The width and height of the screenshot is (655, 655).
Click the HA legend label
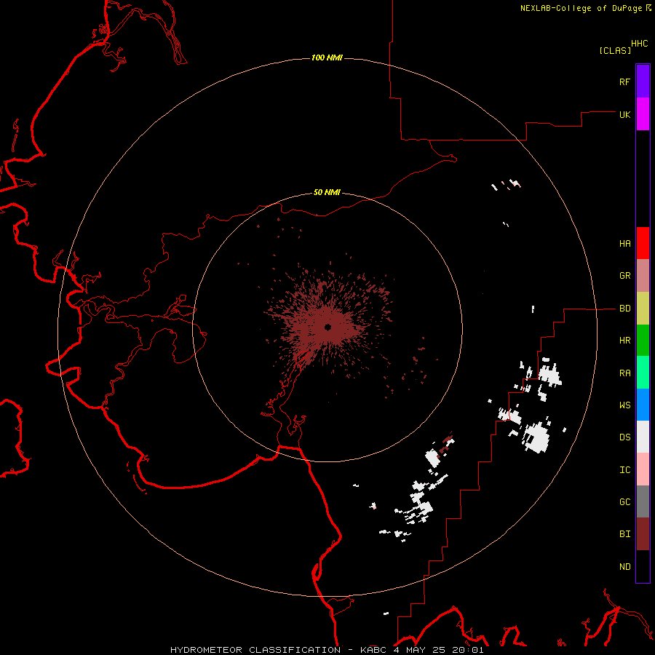pos(624,244)
